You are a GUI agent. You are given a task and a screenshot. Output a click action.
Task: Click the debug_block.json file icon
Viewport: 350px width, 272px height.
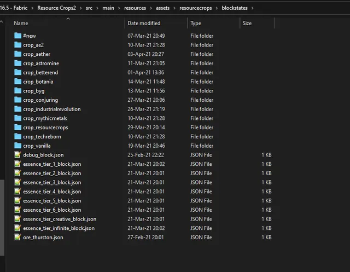click(17, 155)
